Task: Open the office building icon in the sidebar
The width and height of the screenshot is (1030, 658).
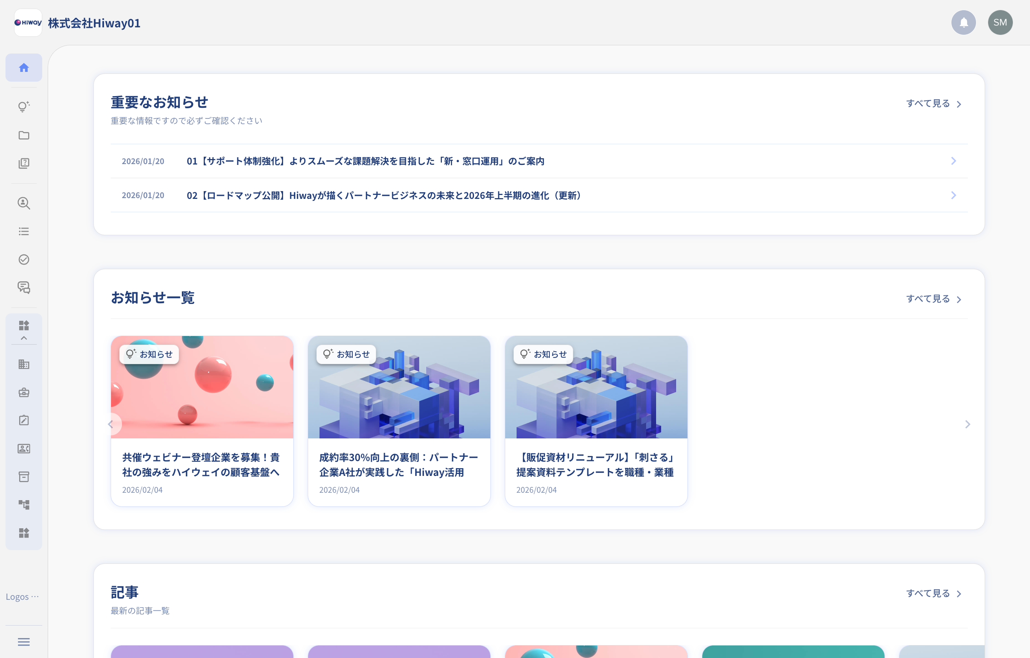Action: (24, 364)
